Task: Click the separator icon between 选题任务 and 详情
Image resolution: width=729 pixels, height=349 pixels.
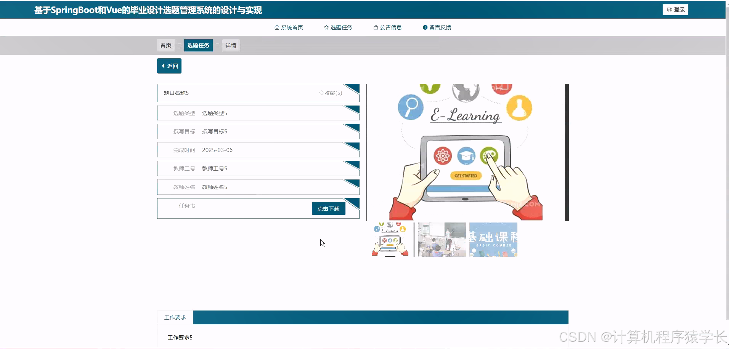Action: tap(217, 45)
